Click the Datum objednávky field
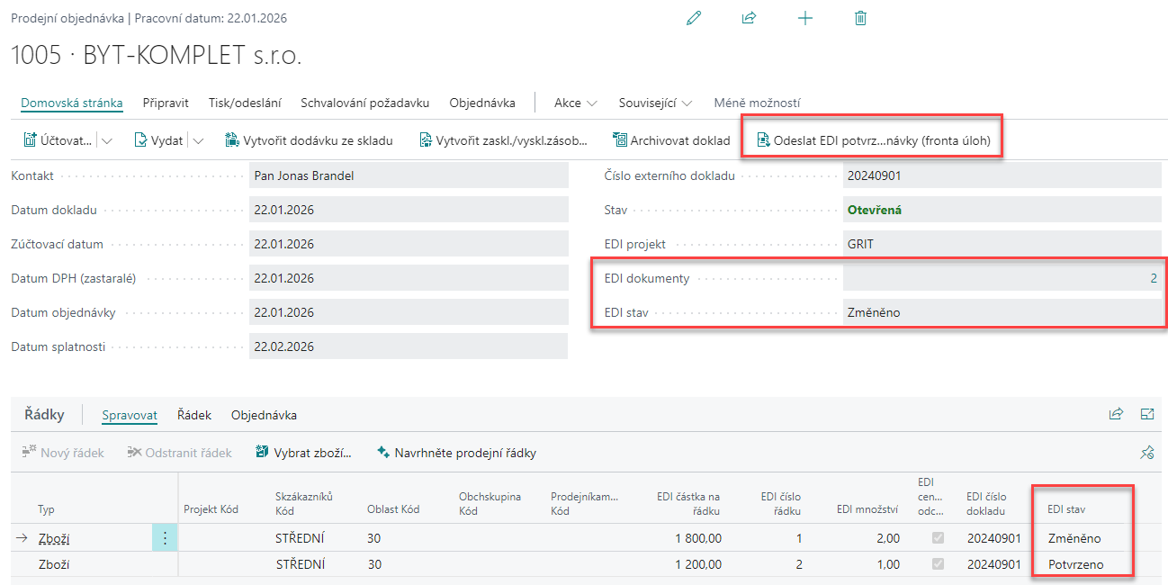The height and width of the screenshot is (585, 1168). tap(409, 312)
